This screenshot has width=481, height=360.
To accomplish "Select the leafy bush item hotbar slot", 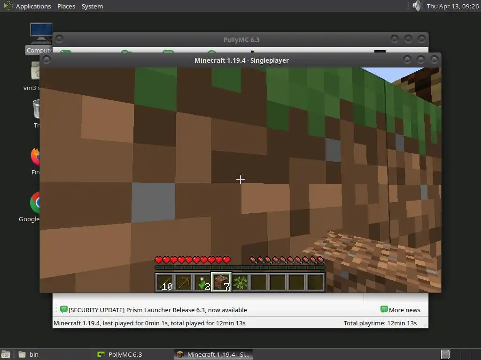I will [240, 282].
